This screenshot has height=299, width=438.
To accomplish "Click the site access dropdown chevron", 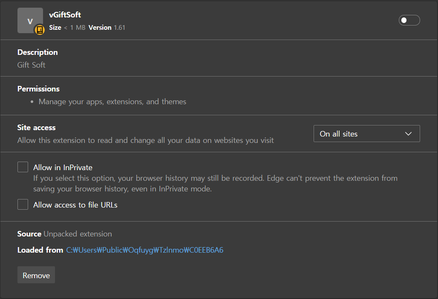I will coord(408,133).
